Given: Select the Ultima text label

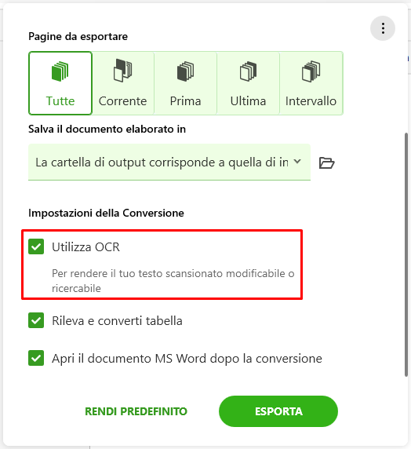Looking at the screenshot, I should [x=248, y=101].
